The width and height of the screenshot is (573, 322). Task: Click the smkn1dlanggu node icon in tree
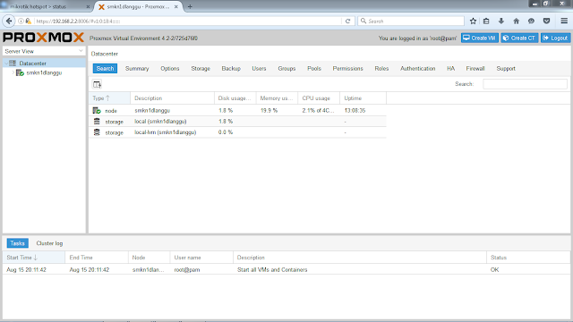tap(20, 72)
